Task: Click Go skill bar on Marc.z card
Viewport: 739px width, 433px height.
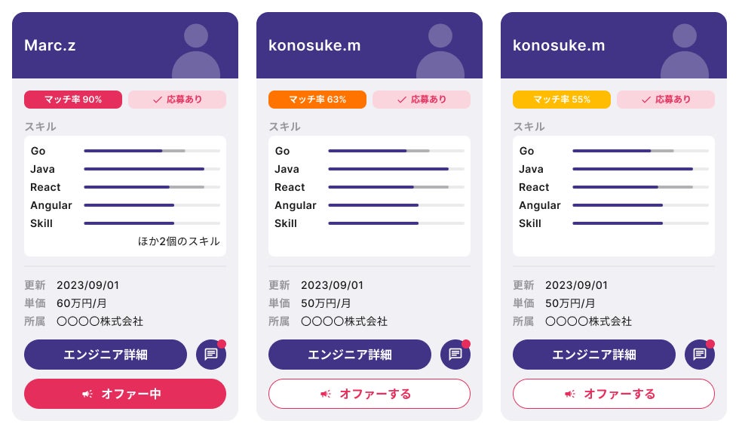Action: click(152, 151)
